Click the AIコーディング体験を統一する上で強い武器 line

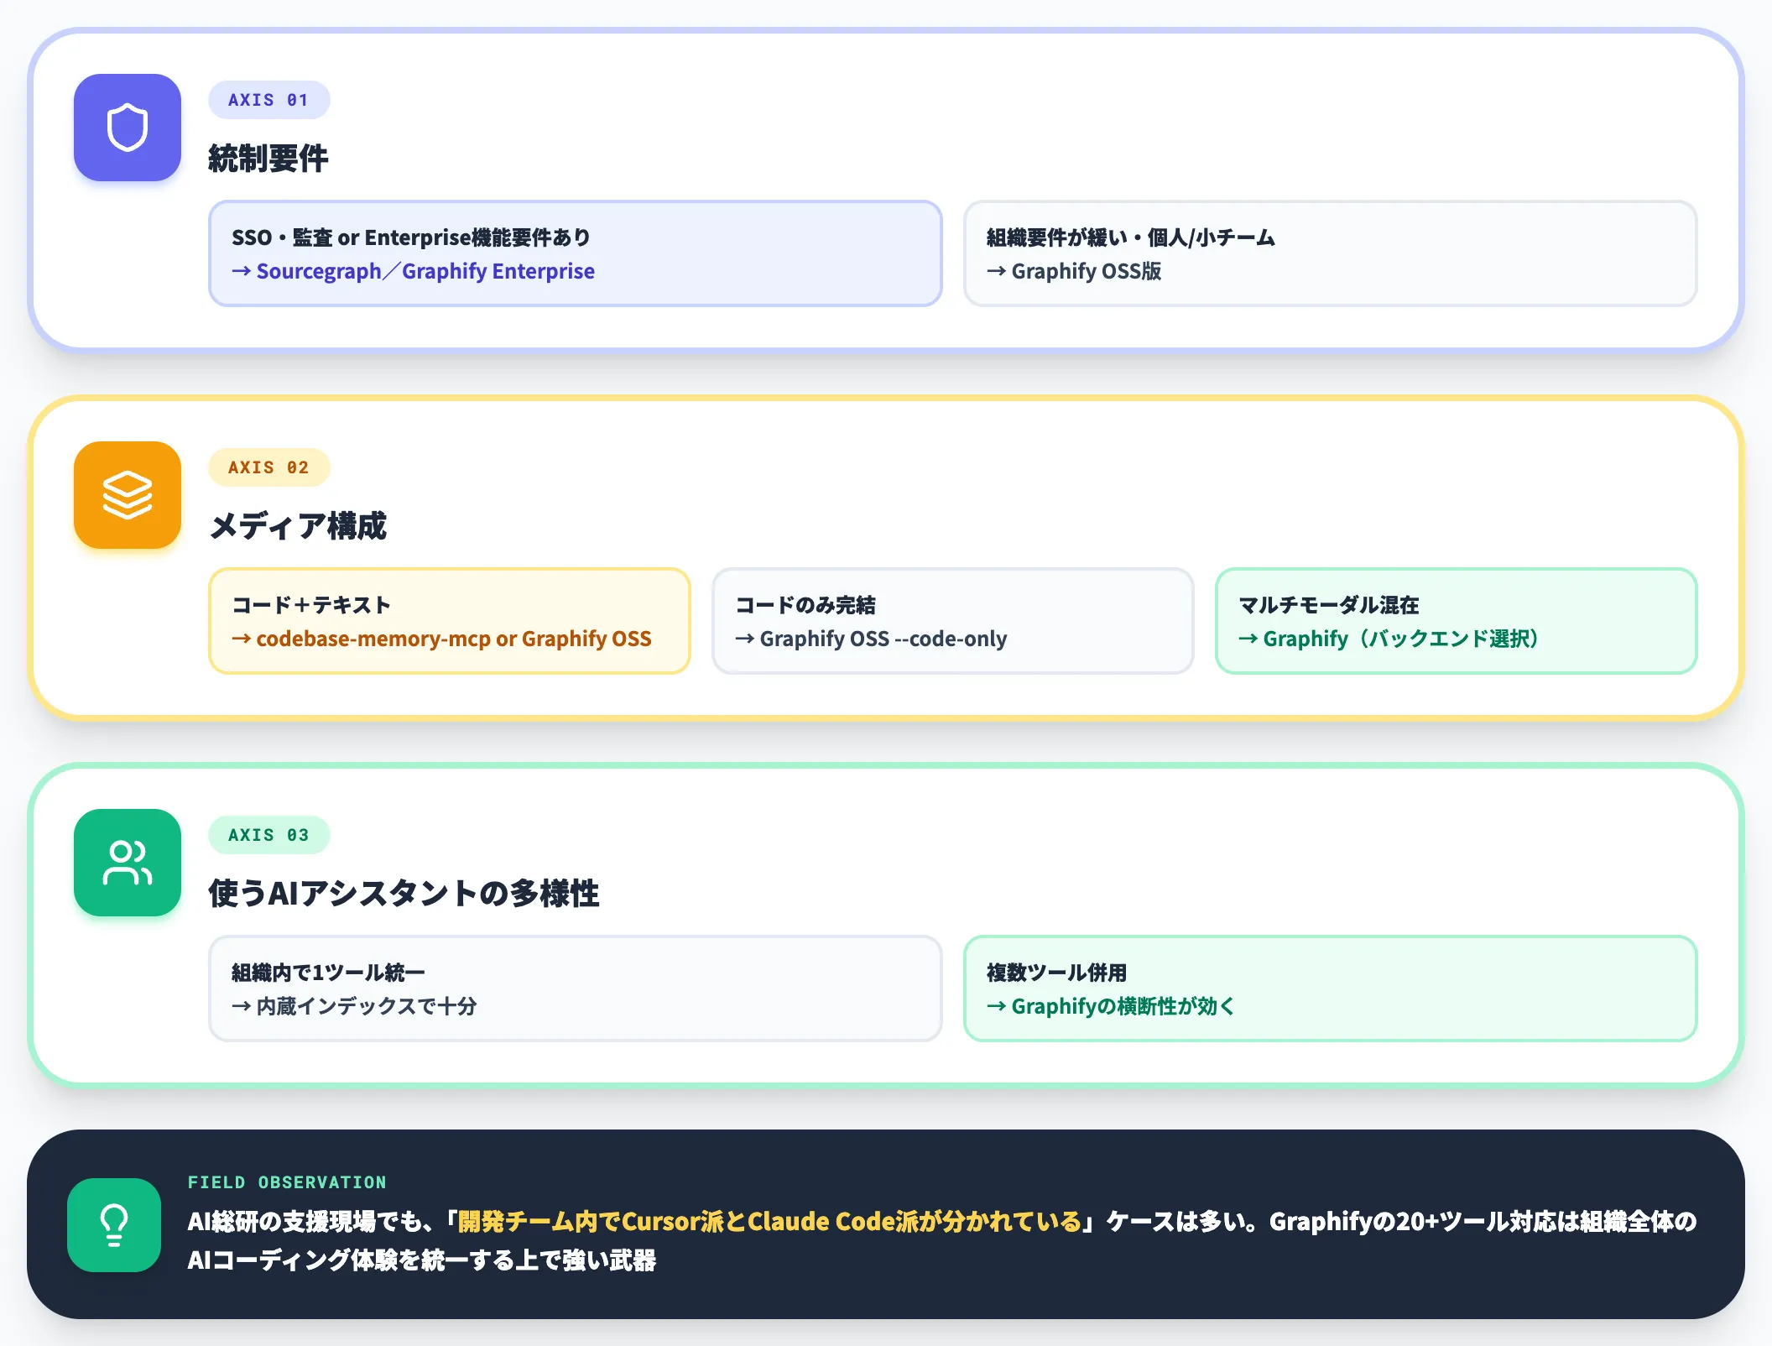tap(422, 1260)
